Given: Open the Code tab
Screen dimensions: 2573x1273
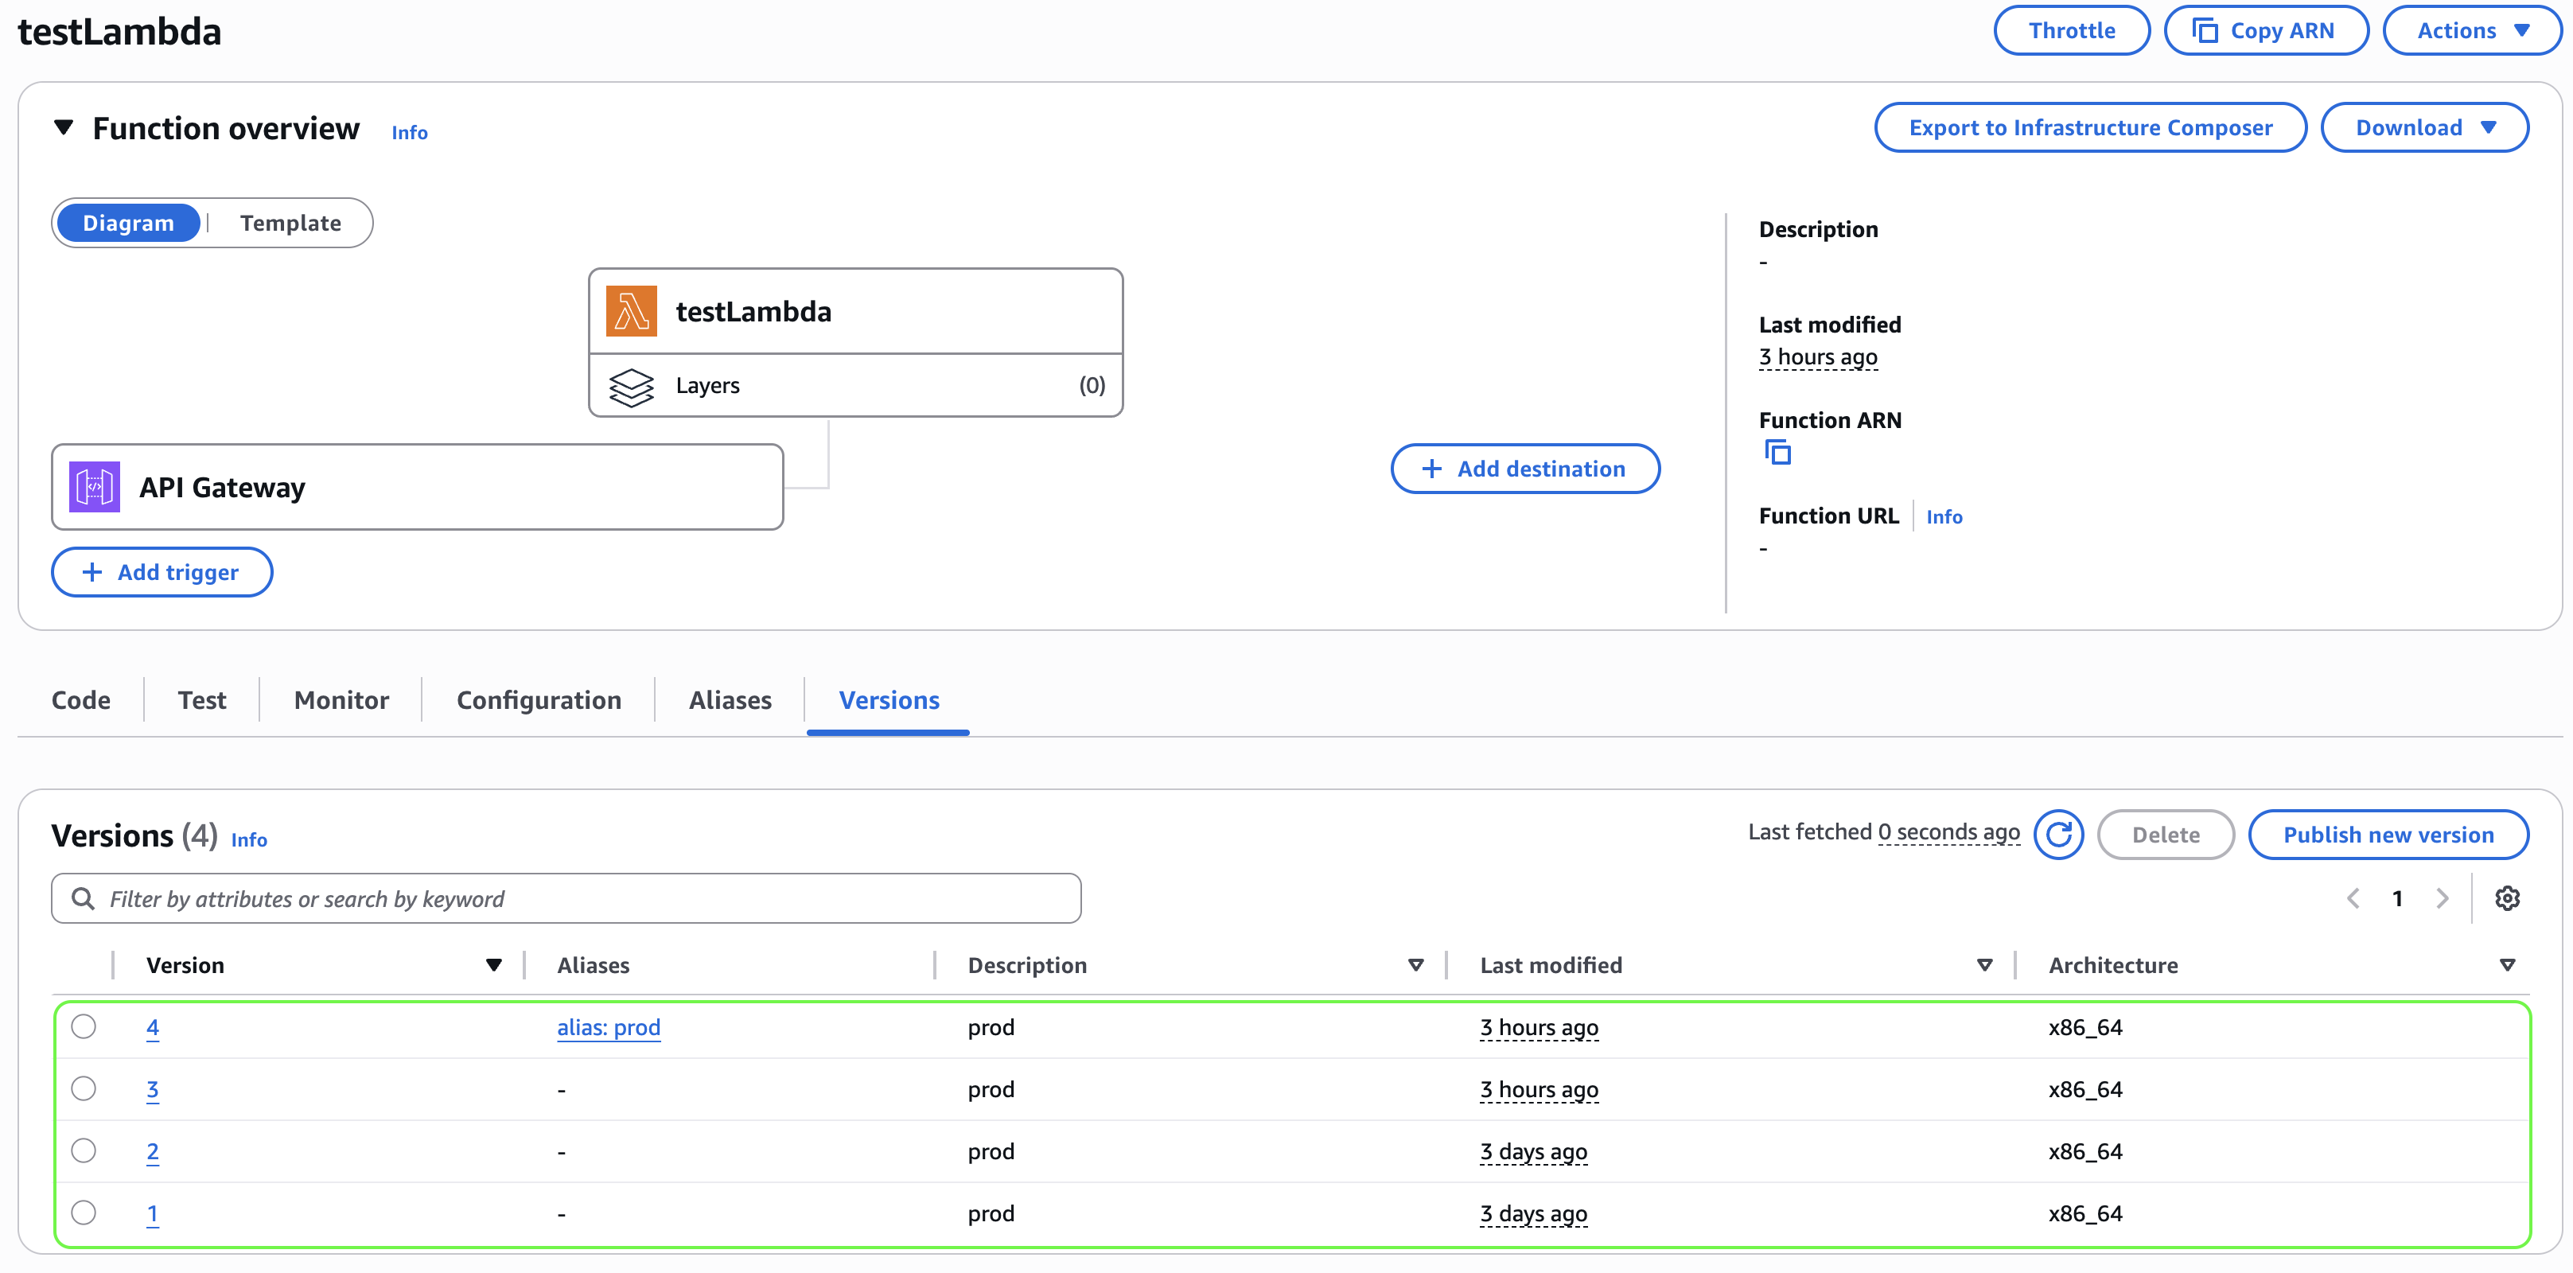Looking at the screenshot, I should [81, 700].
